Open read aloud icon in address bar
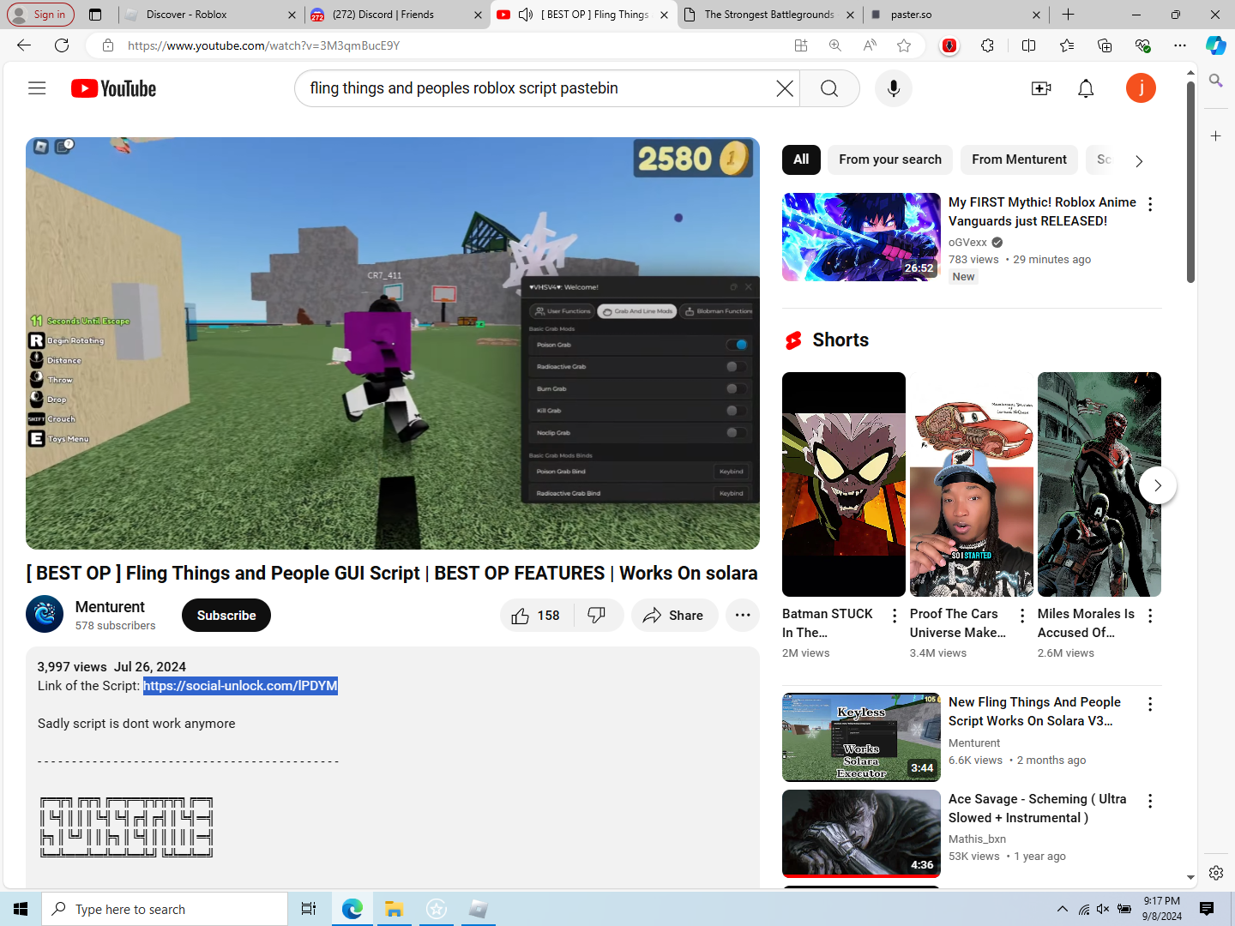Screen dimensions: 1235x926 870,45
